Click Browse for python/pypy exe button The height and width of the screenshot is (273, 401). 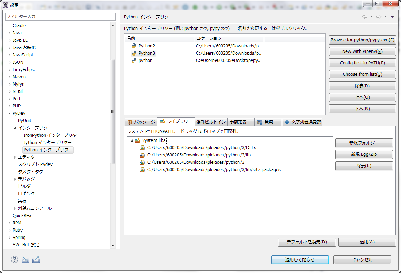362,40
